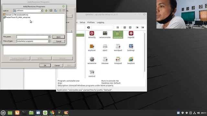
Task: Open the terminal from the taskbar
Action: (x=24, y=113)
